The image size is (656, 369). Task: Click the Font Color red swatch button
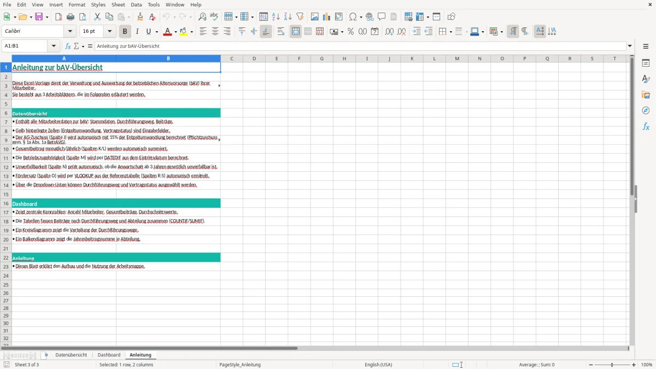pos(167,32)
